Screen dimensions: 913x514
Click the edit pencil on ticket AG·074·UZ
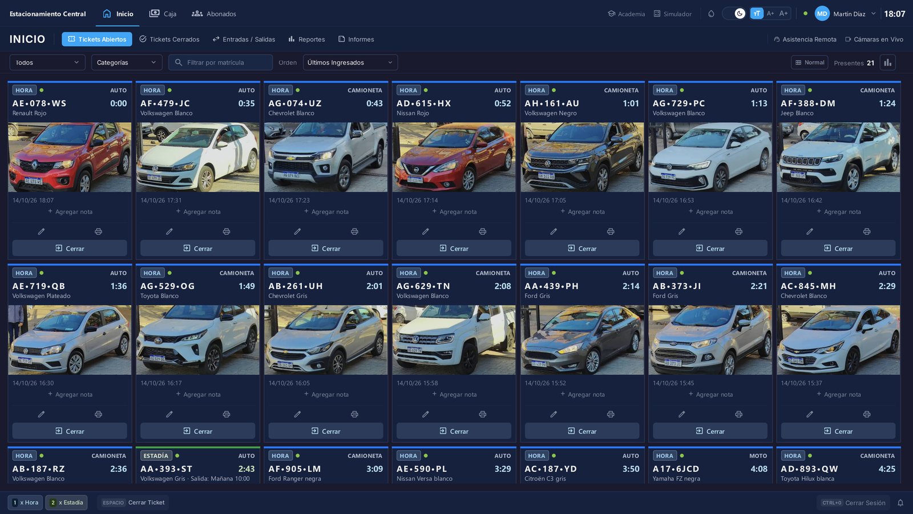pos(297,231)
